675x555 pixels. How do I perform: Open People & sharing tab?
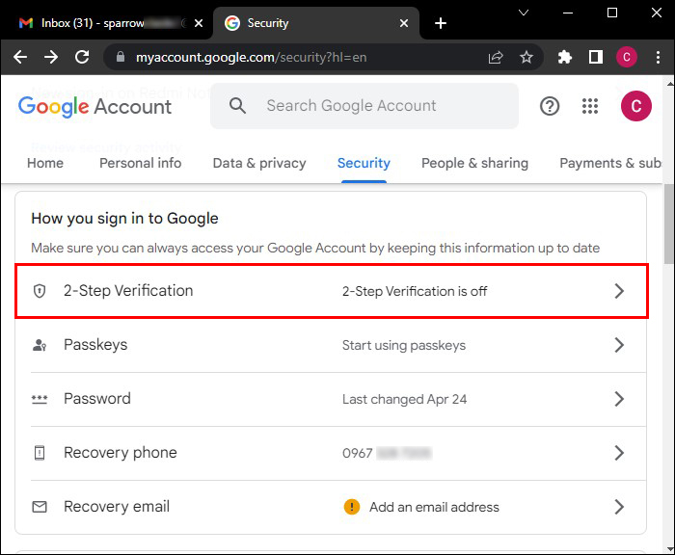click(474, 163)
